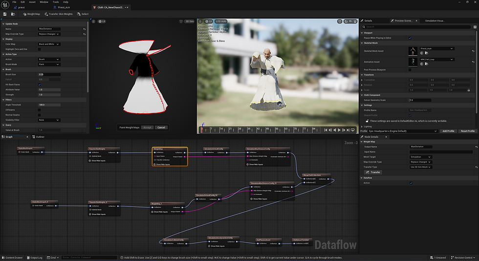Open the LOD Auto dropdown in preview viewport
Viewport: 479px width, 261px height.
point(220,22)
